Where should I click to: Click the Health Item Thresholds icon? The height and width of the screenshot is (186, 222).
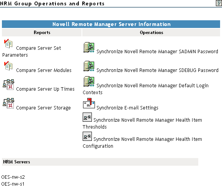point(87,117)
